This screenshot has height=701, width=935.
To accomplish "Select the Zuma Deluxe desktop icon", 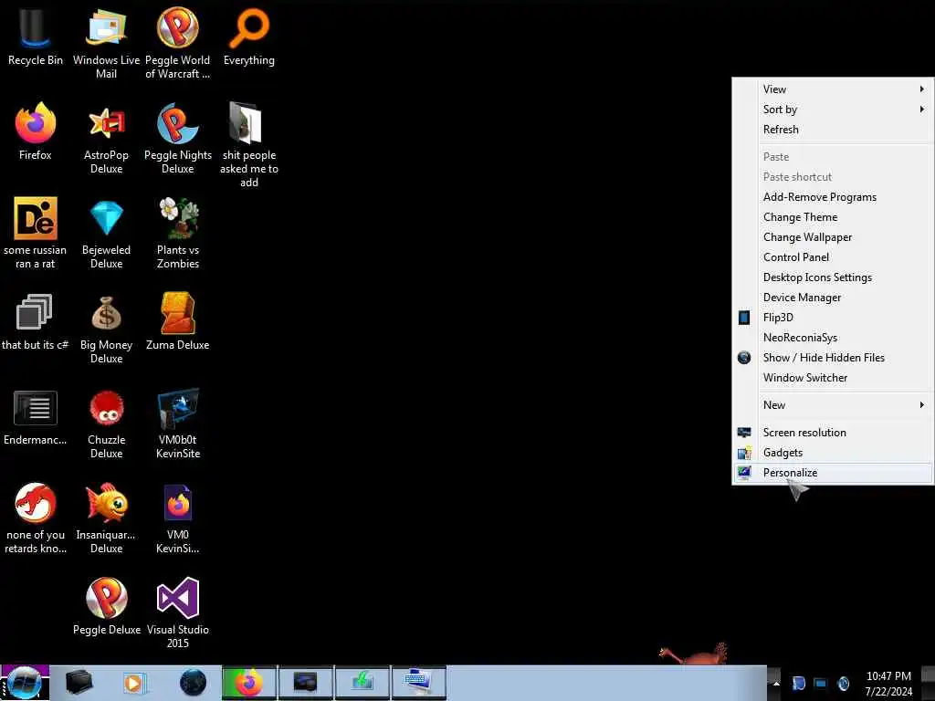I will coord(178,321).
